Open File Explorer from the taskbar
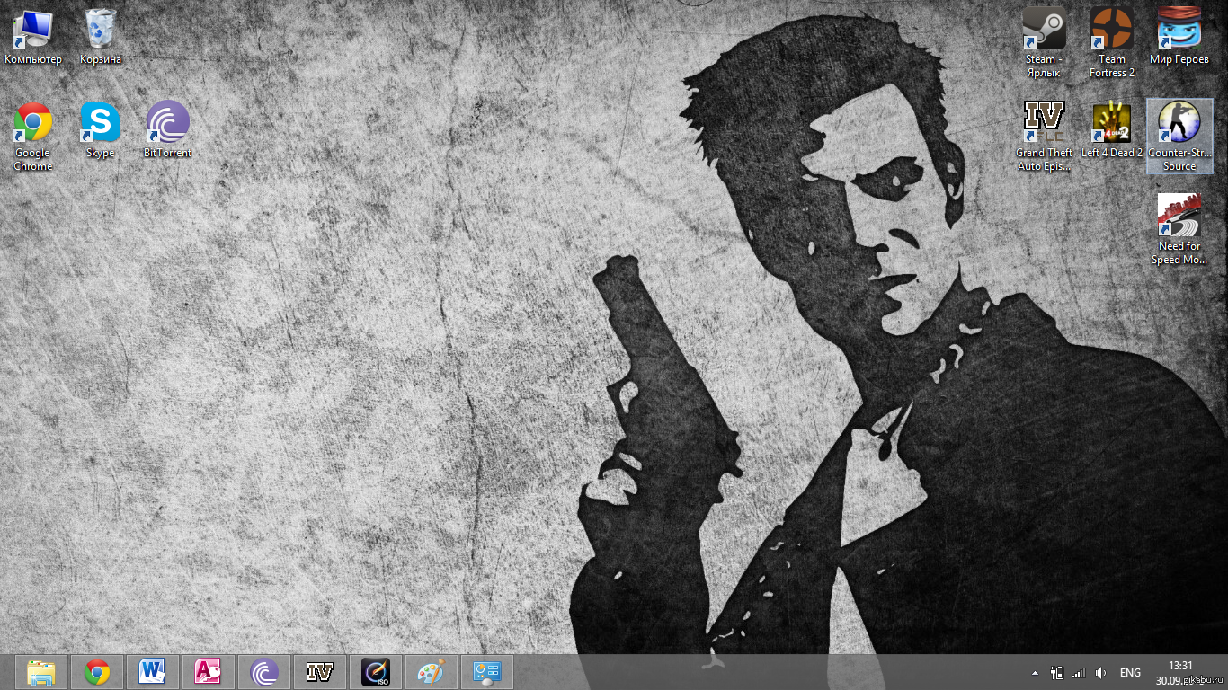This screenshot has height=690, width=1228. 41,672
